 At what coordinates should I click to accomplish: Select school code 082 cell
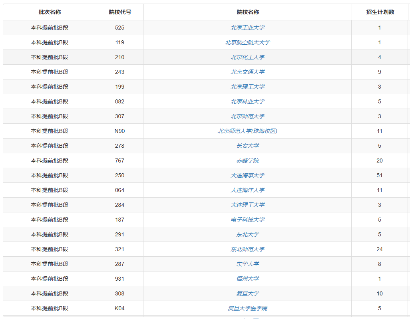click(120, 101)
